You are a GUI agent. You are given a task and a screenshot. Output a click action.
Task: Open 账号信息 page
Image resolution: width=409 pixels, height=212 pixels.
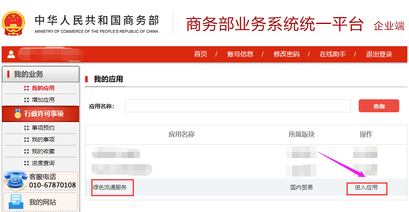240,54
